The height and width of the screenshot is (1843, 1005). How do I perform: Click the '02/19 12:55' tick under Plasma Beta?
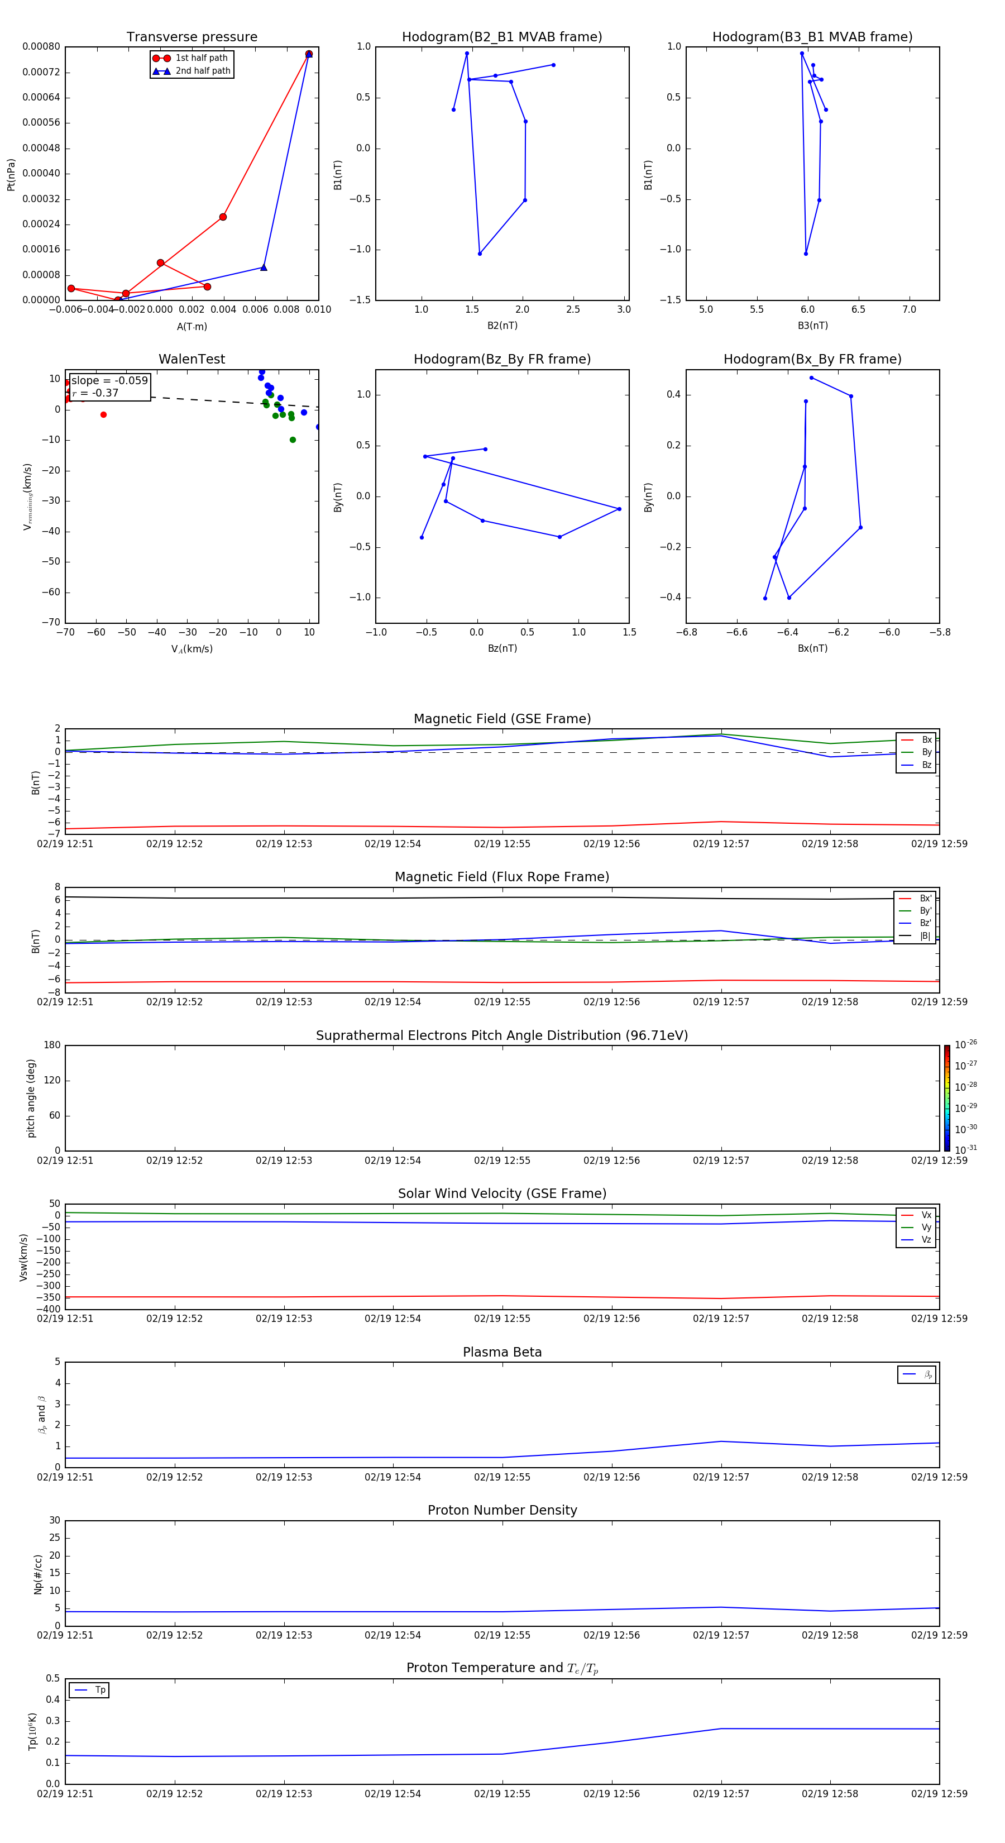pos(502,1477)
